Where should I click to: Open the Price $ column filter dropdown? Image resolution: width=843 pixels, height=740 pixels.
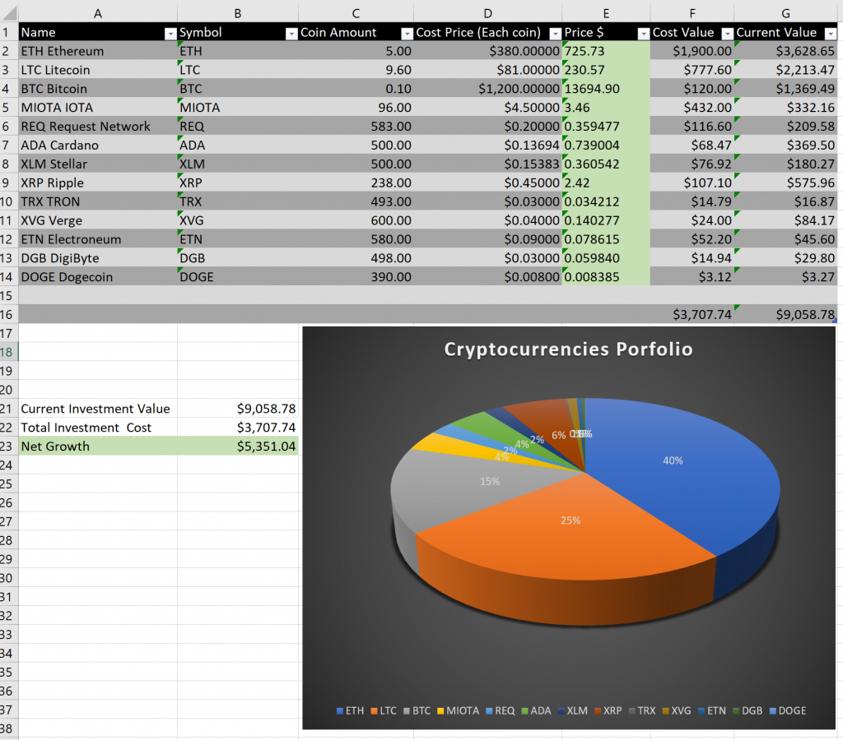644,33
